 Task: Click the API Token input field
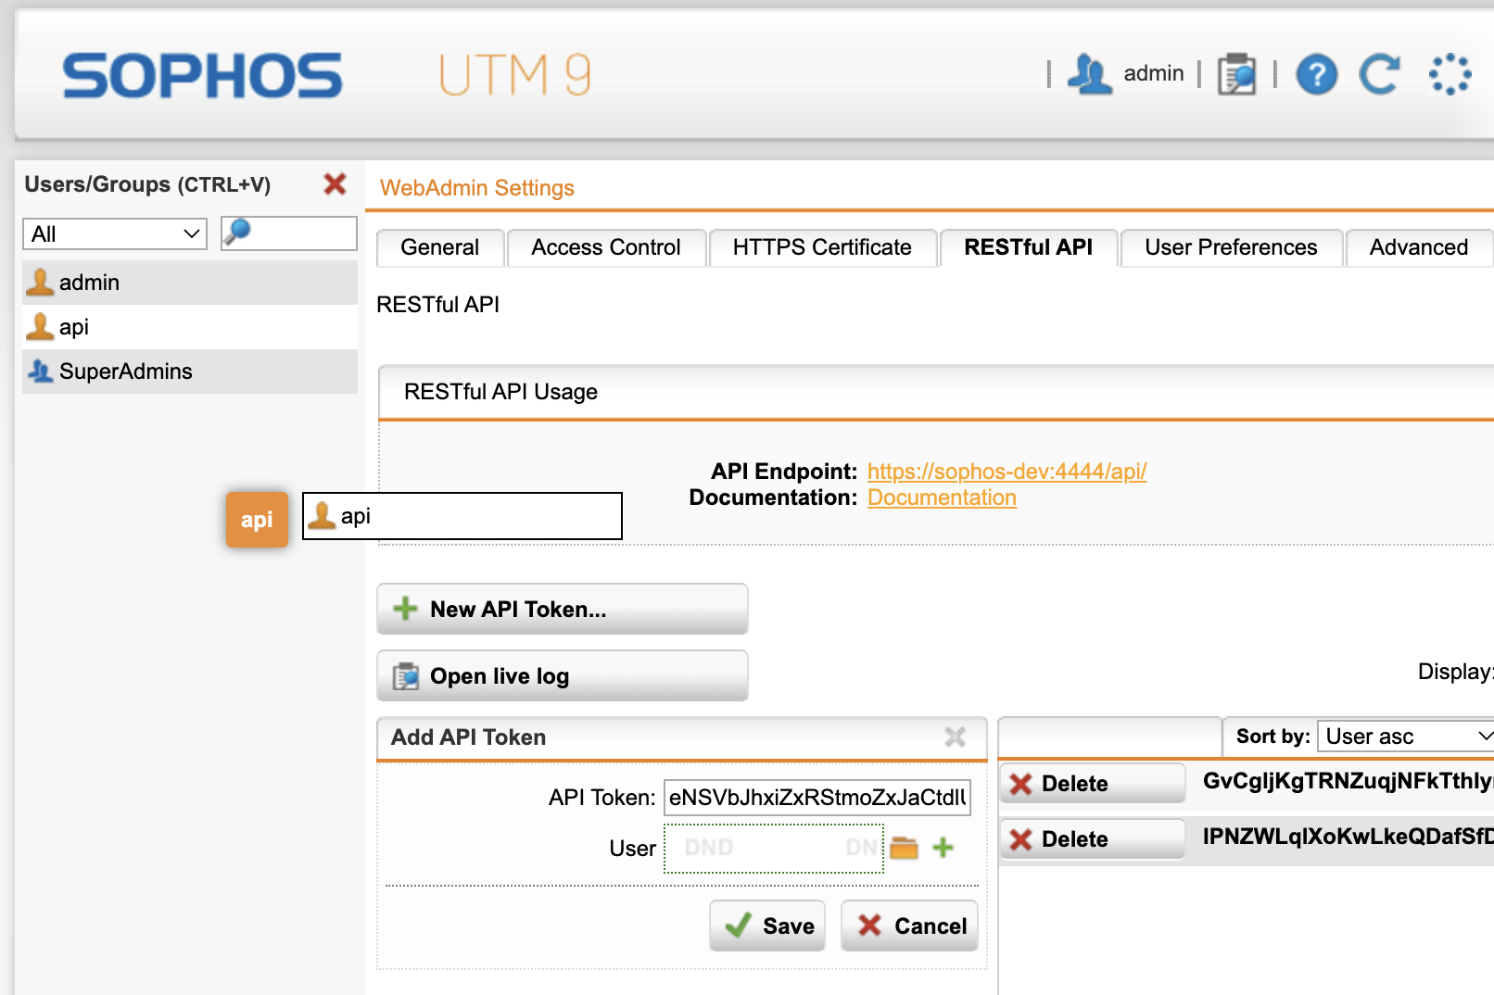tap(817, 798)
